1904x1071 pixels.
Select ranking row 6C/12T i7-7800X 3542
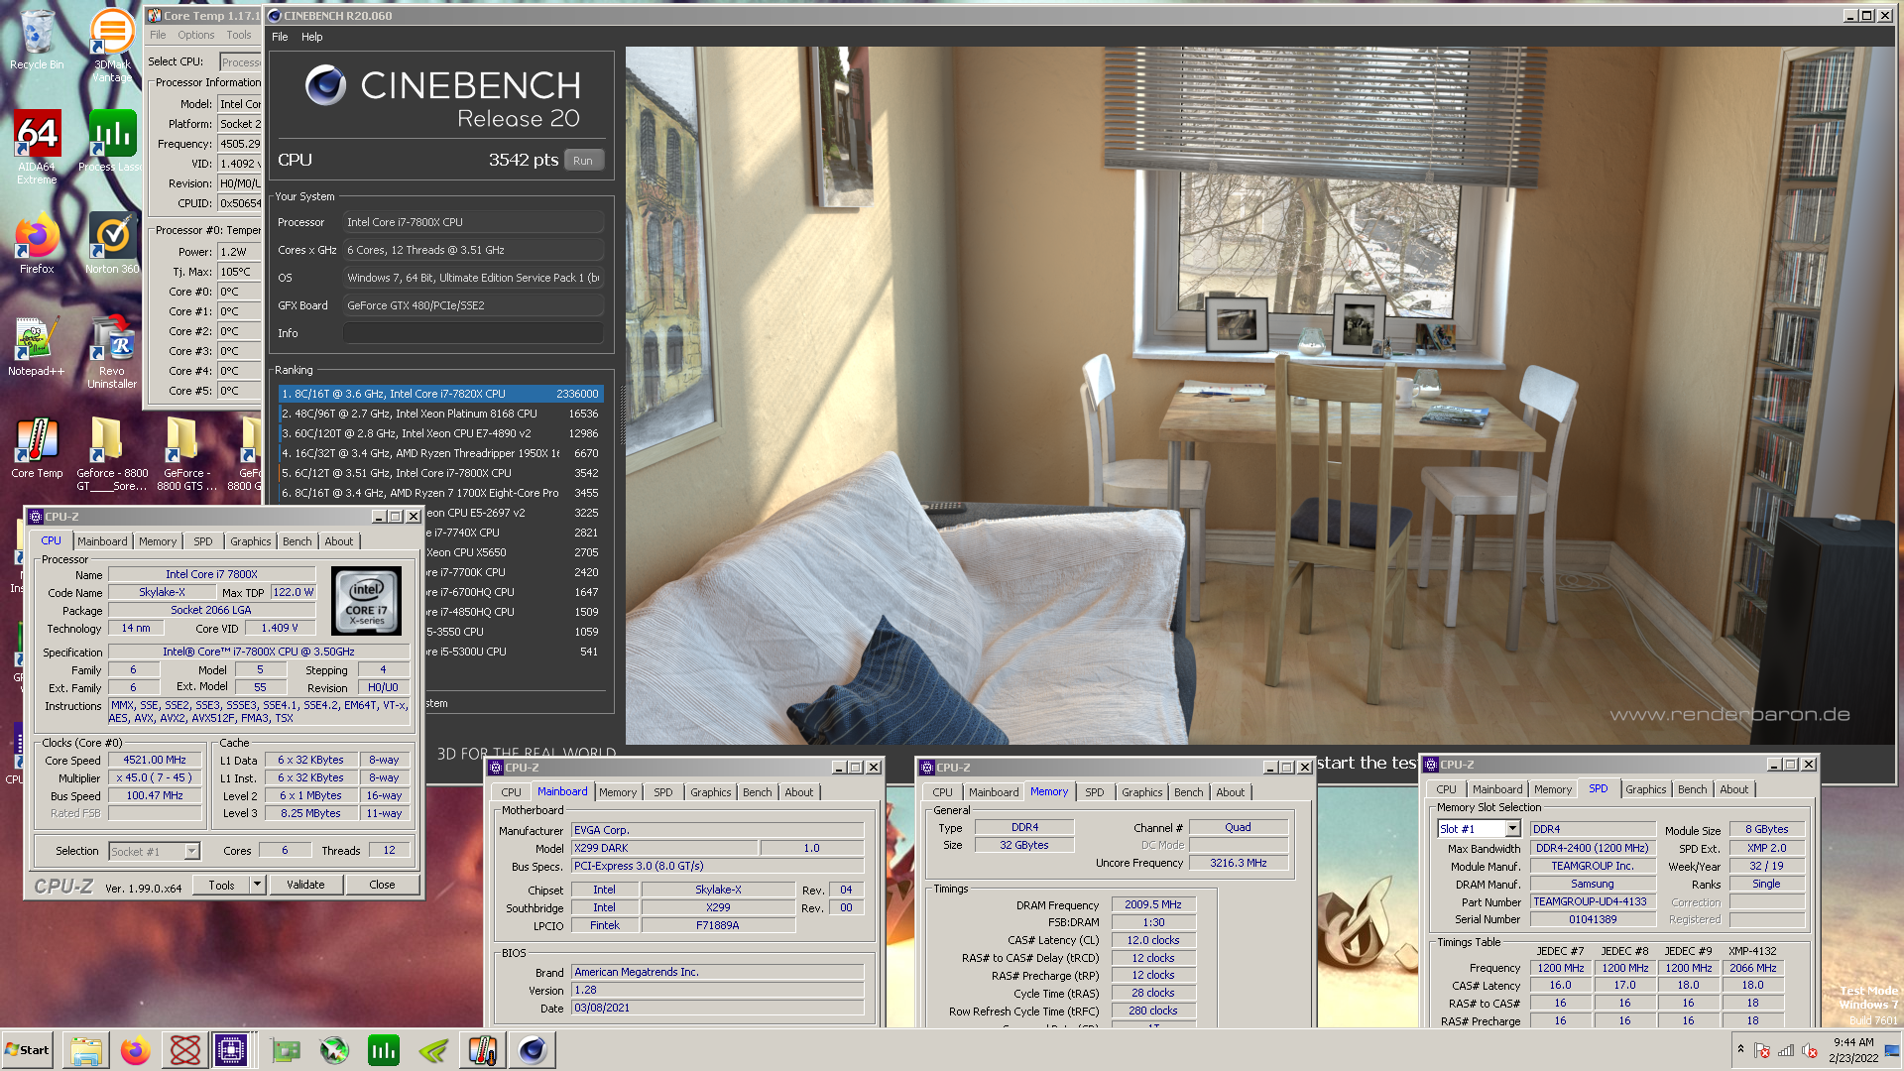(x=440, y=473)
